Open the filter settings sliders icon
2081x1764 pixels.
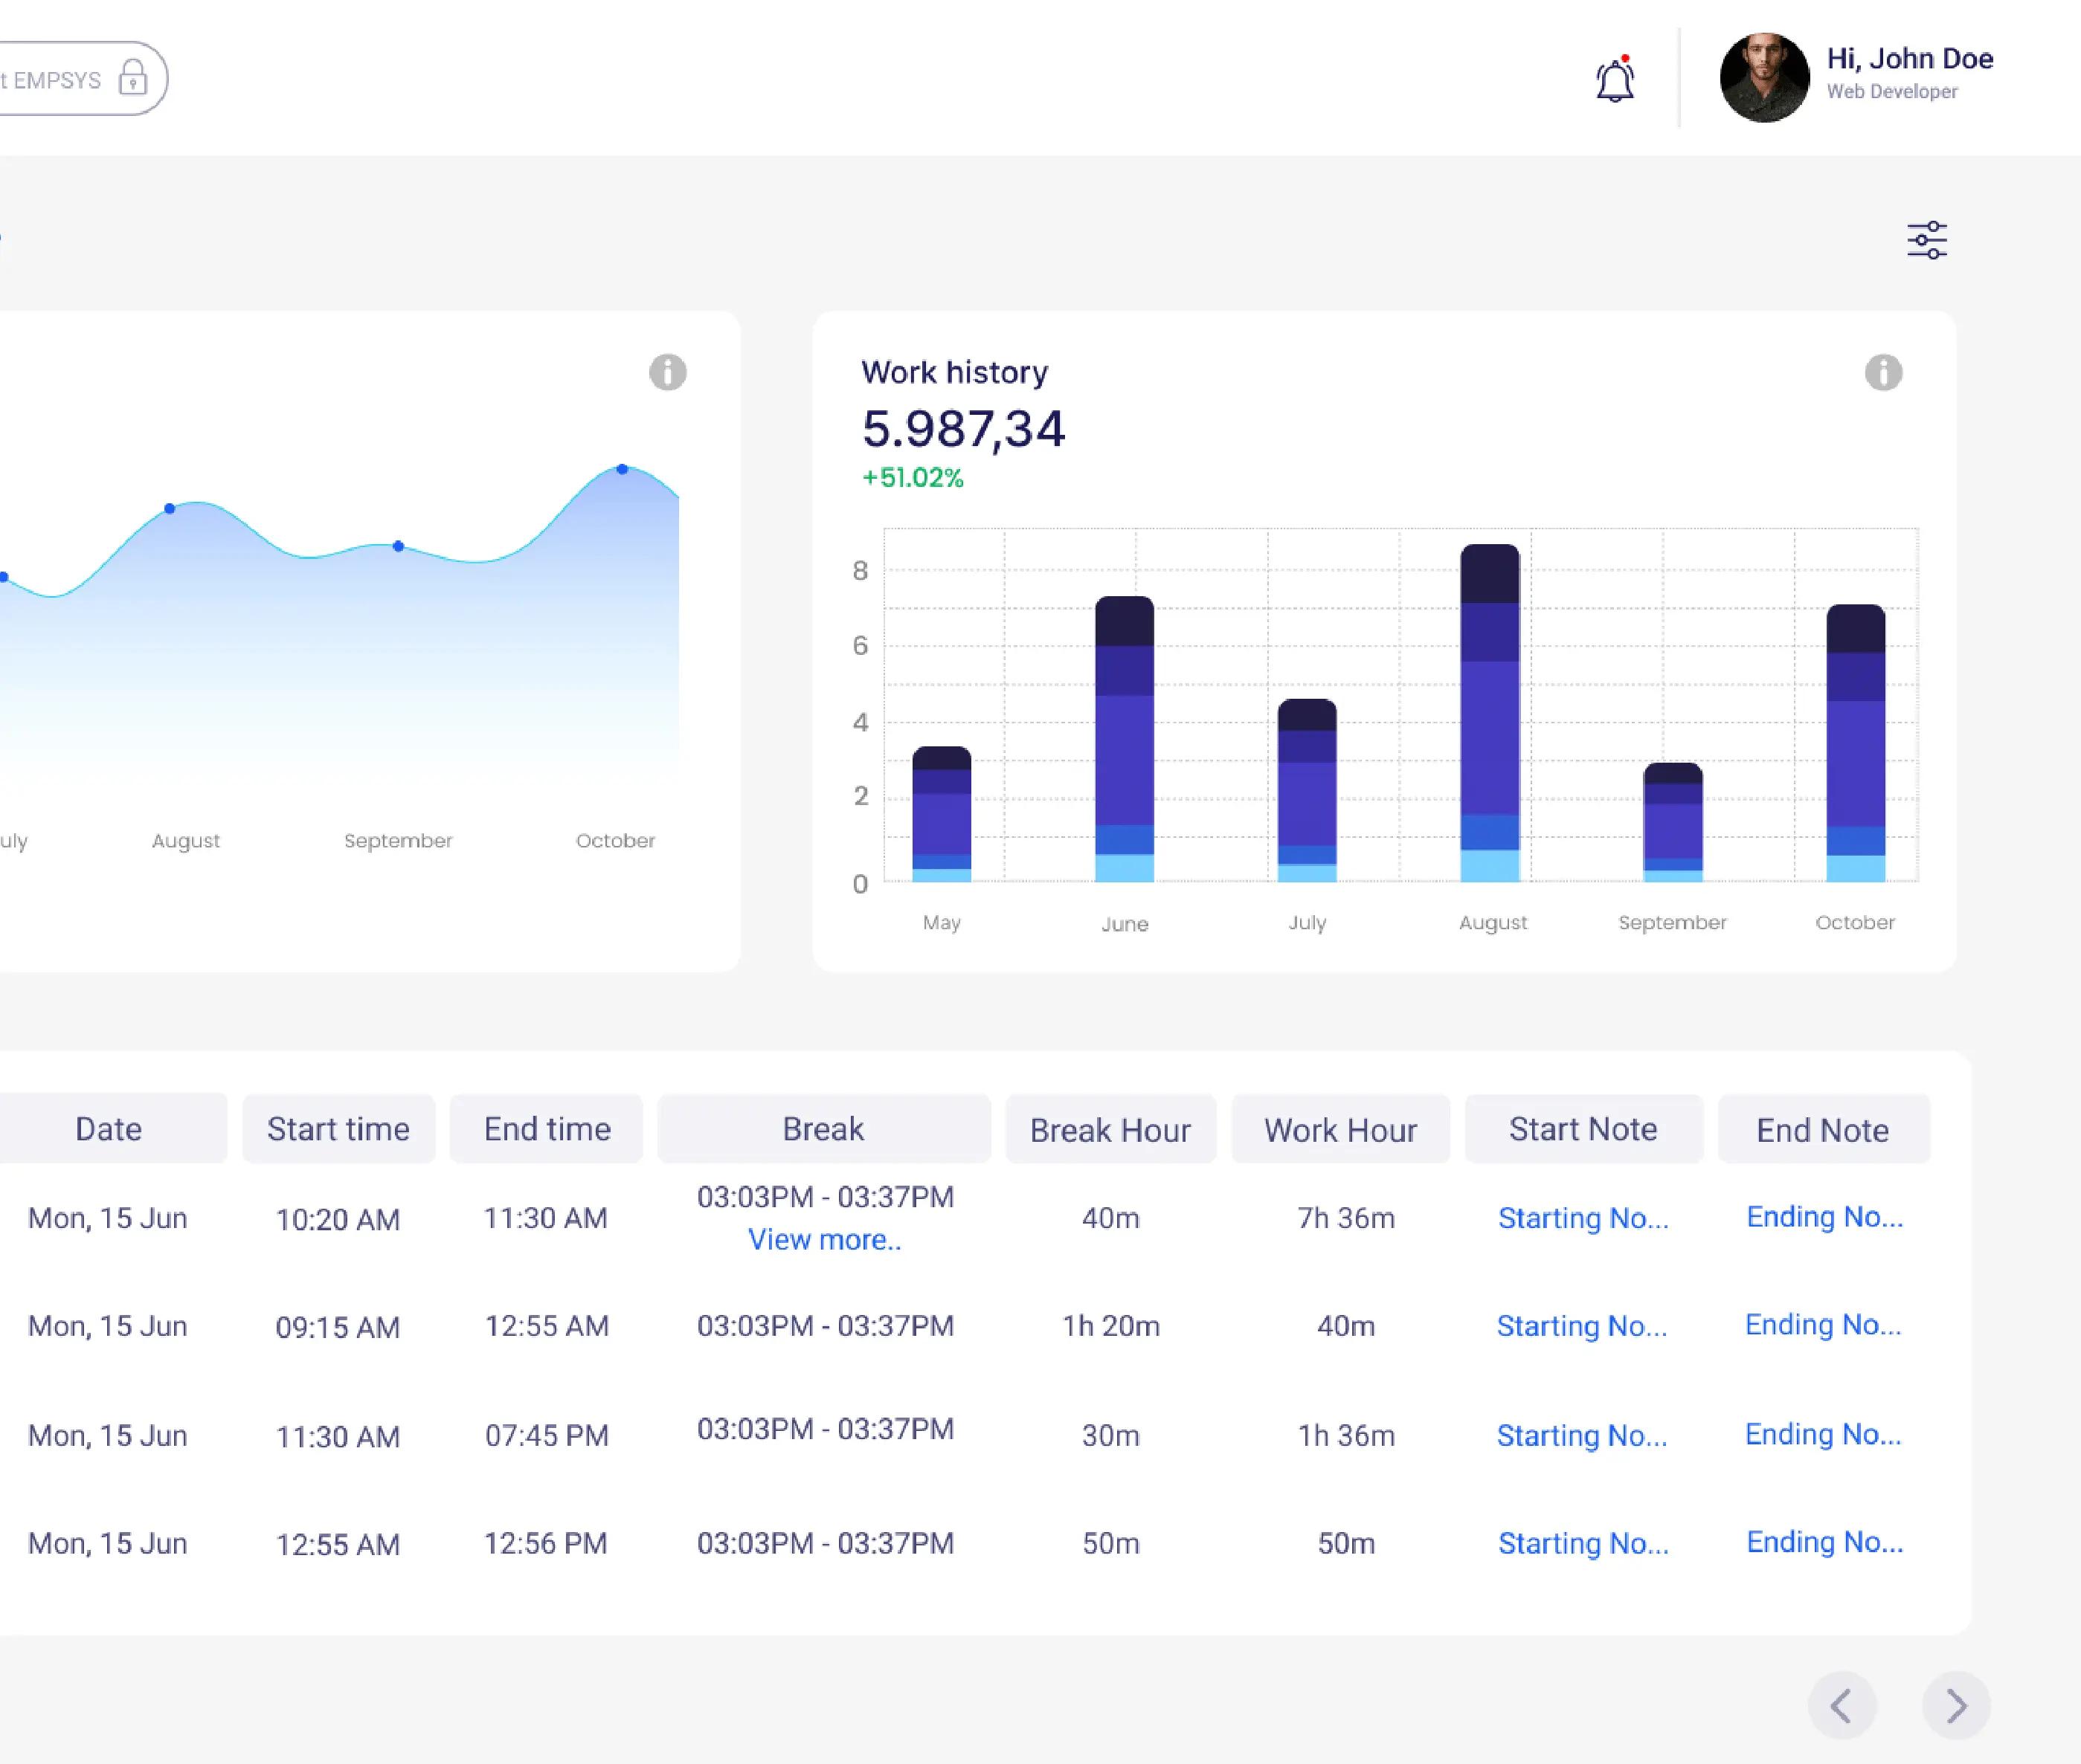click(1926, 240)
